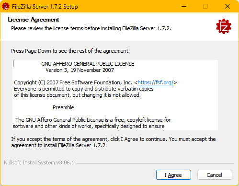239x186 pixels.
Task: Minimize the FileZilla Server Setup window
Action: pyautogui.click(x=184, y=6)
